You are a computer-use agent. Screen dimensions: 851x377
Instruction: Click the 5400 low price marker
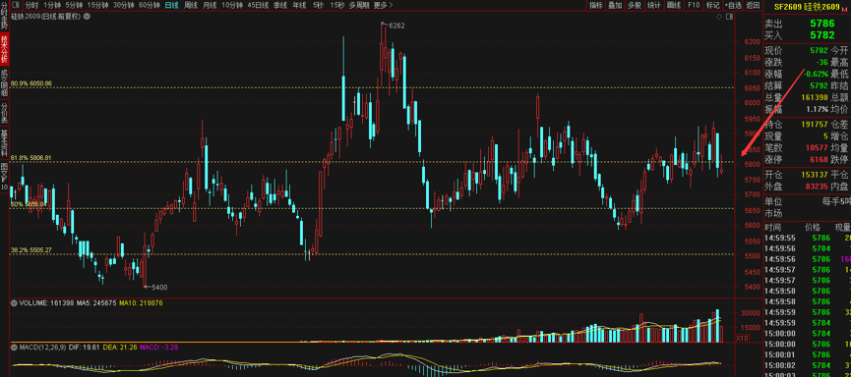tap(159, 287)
